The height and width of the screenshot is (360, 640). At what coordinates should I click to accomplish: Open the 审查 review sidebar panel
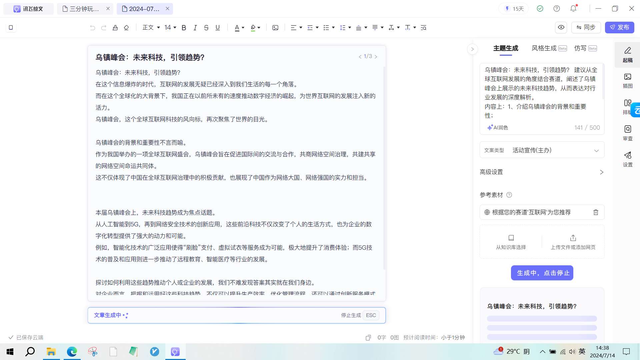coord(627,133)
